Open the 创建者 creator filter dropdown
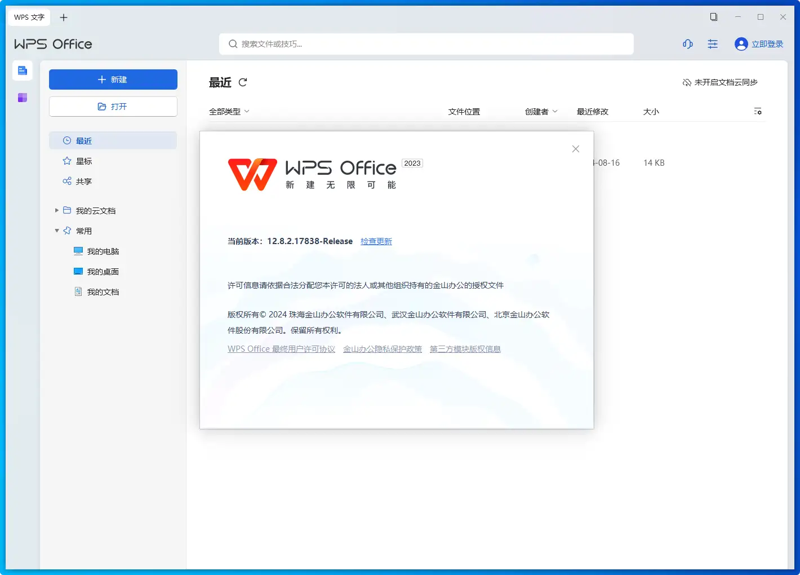Image resolution: width=800 pixels, height=575 pixels. coord(541,111)
